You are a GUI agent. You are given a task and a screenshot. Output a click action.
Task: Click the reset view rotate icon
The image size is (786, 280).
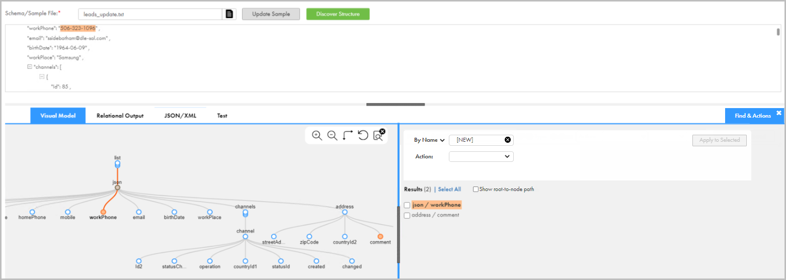pyautogui.click(x=363, y=135)
